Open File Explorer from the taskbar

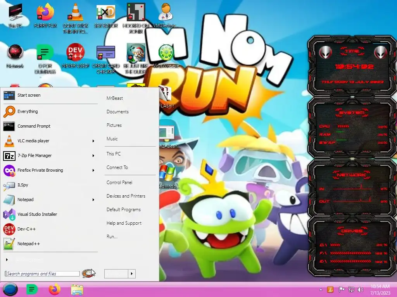[x=77, y=290]
